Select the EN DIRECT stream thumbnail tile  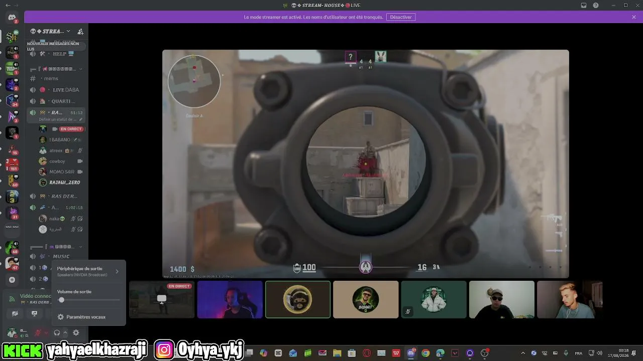(162, 299)
